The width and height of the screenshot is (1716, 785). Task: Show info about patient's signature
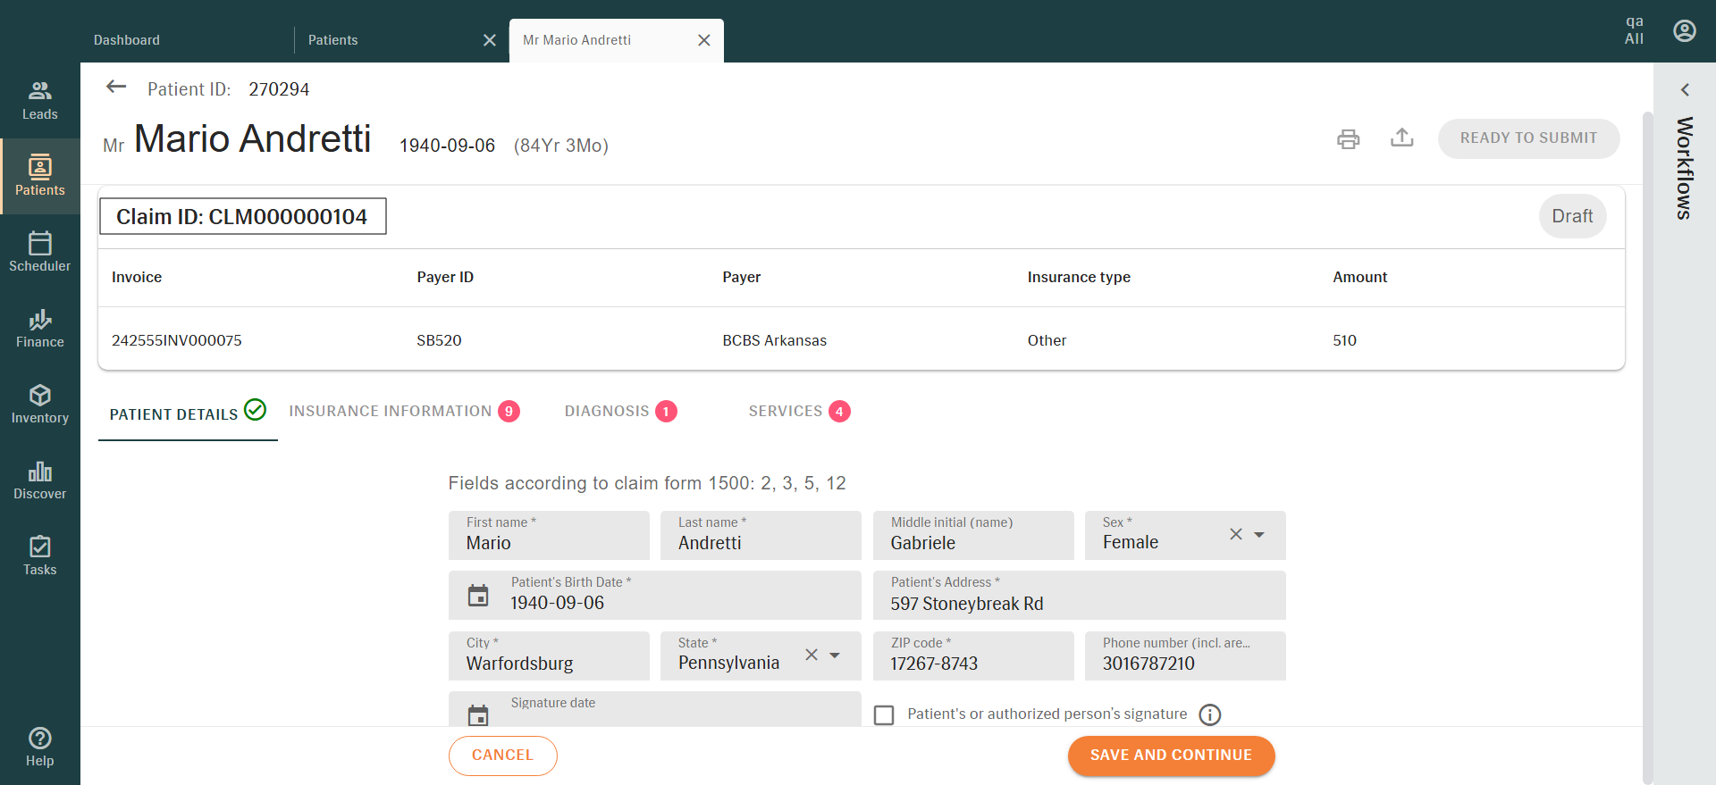coord(1209,714)
